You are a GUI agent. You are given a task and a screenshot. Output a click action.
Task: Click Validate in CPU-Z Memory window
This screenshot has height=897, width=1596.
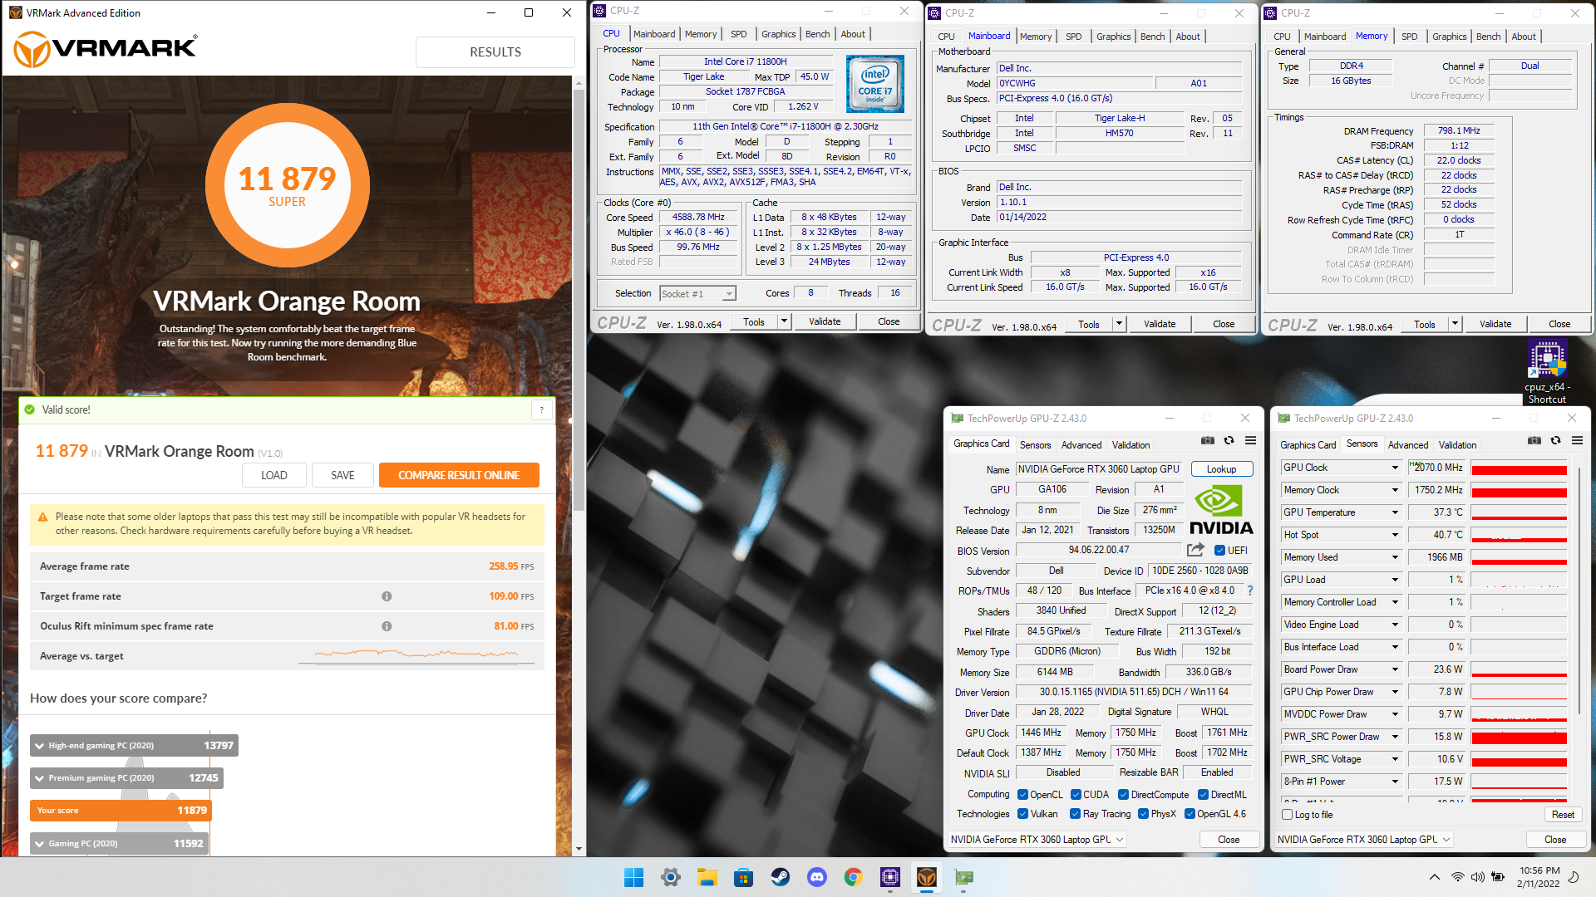pyautogui.click(x=1495, y=324)
